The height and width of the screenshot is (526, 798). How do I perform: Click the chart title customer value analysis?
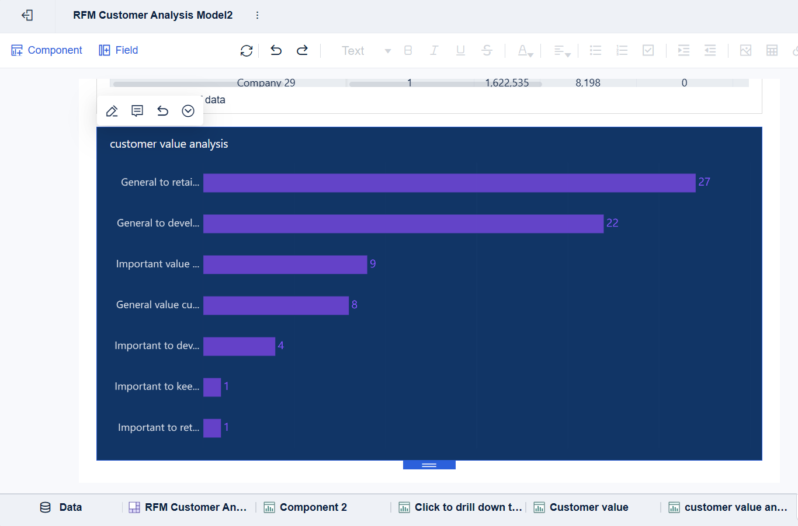[169, 144]
